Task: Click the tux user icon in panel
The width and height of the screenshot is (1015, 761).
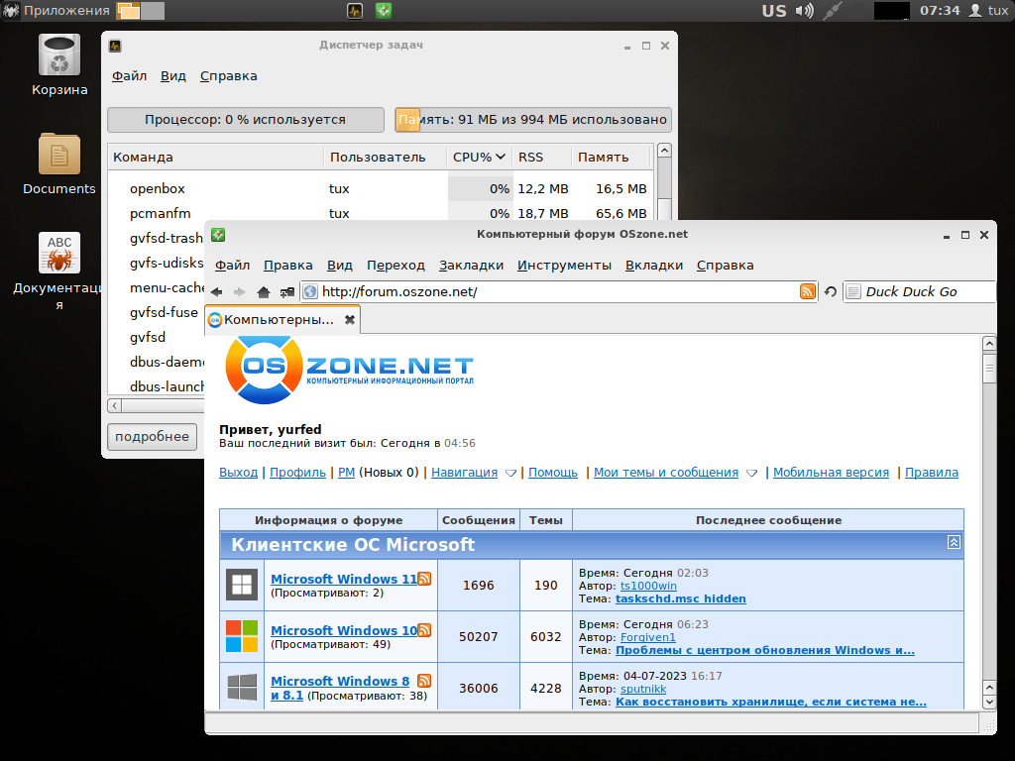Action: [x=975, y=10]
